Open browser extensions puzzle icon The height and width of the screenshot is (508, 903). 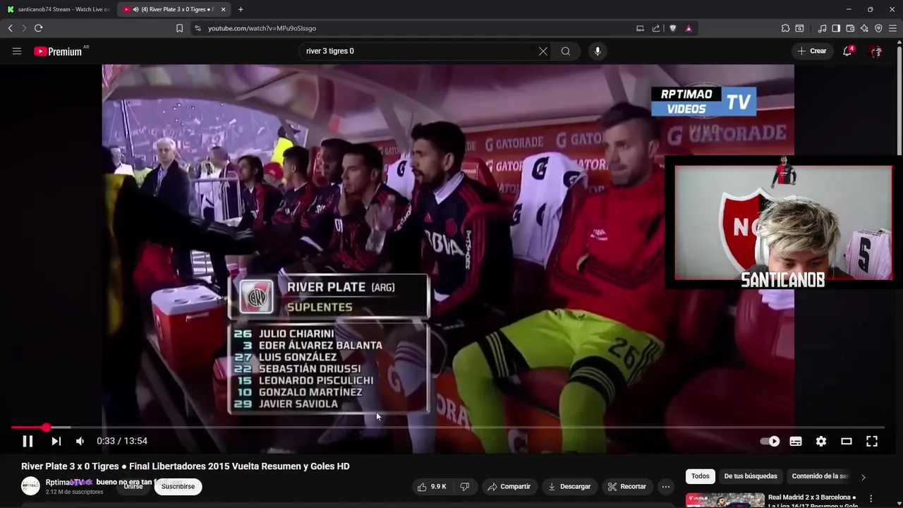(x=785, y=28)
